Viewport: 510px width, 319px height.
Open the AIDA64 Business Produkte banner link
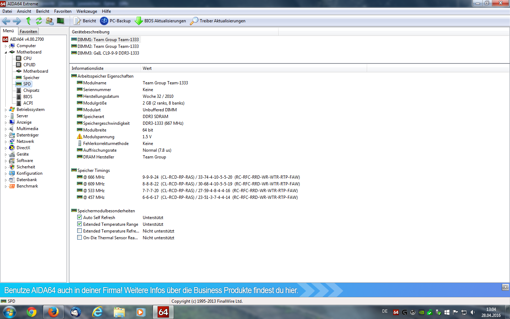(x=151, y=290)
